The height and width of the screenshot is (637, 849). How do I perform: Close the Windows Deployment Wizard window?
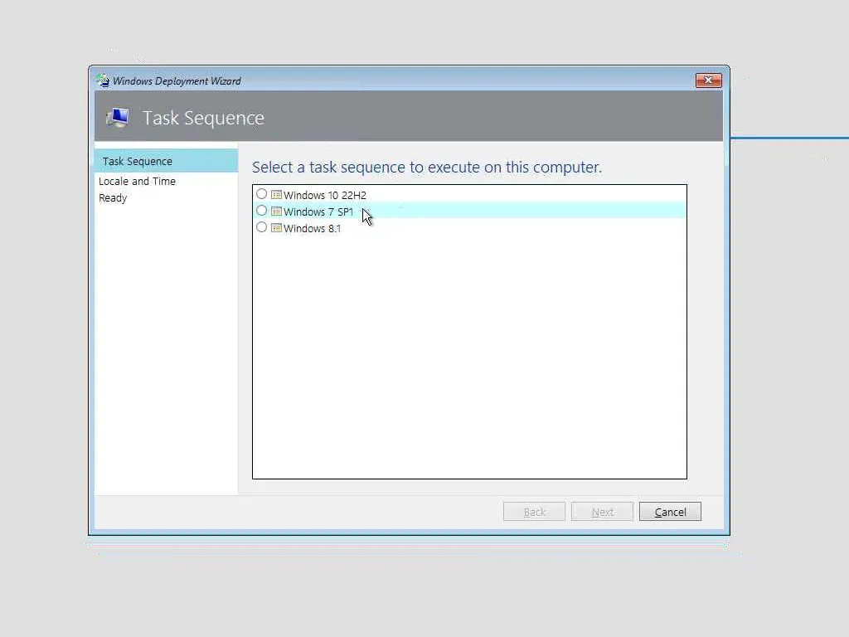click(708, 80)
